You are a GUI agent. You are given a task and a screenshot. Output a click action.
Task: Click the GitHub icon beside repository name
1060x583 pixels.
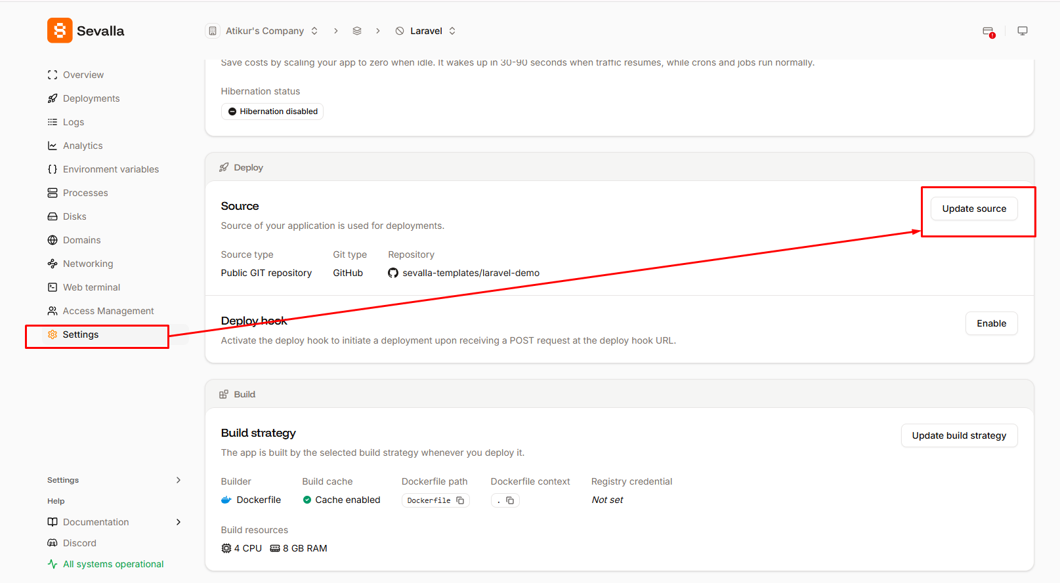click(393, 273)
